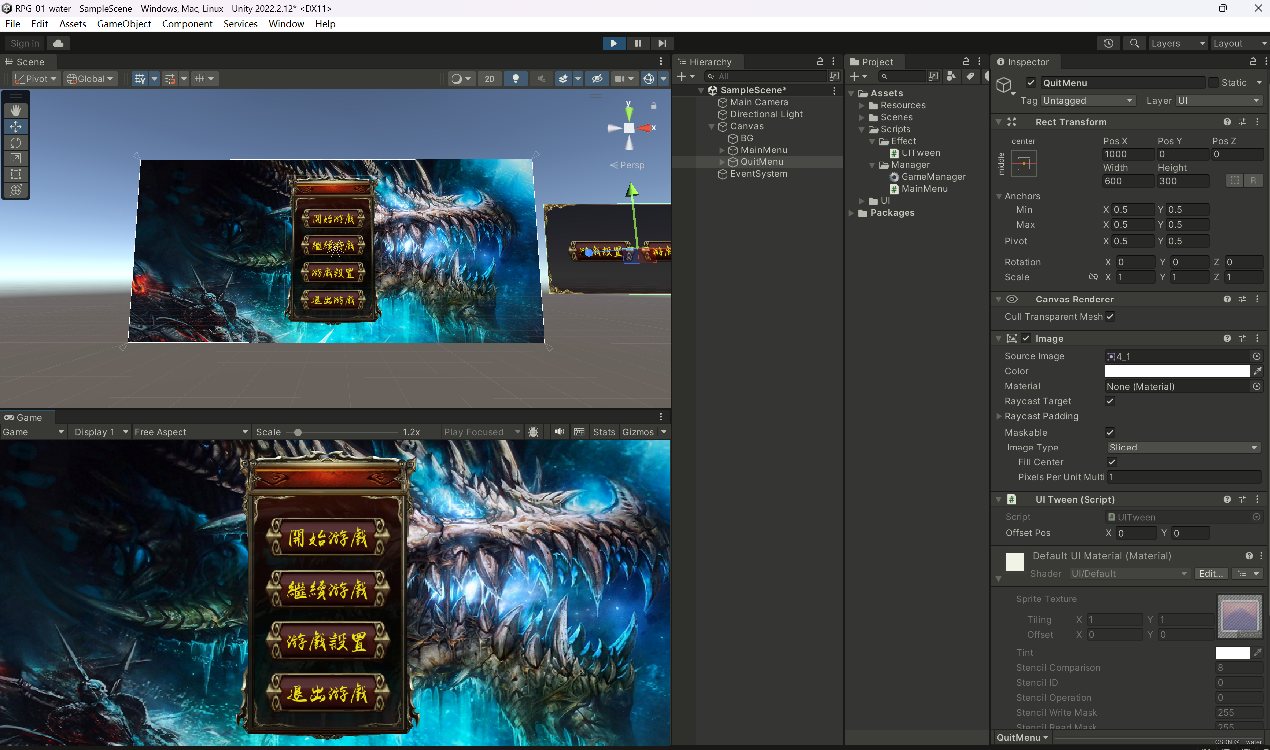Image resolution: width=1270 pixels, height=750 pixels.
Task: Open the Window menu
Action: tap(286, 24)
